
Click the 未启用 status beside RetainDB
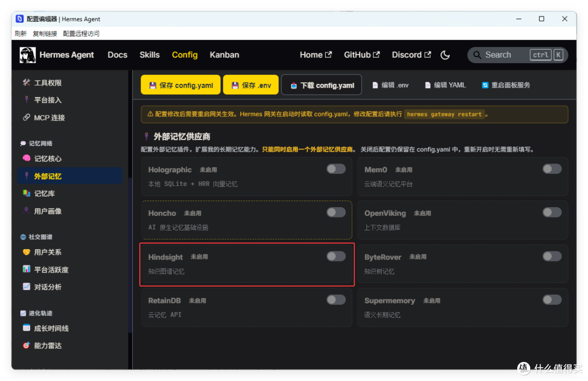(x=197, y=301)
